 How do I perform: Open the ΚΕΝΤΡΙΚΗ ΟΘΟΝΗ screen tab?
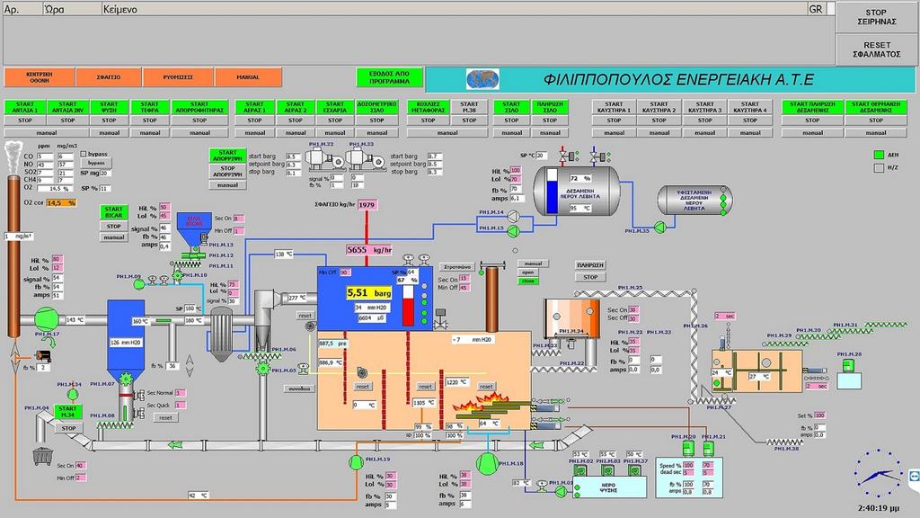[x=40, y=77]
